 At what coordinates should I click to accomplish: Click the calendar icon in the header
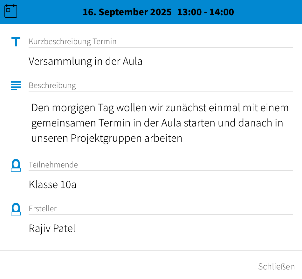pyautogui.click(x=11, y=11)
